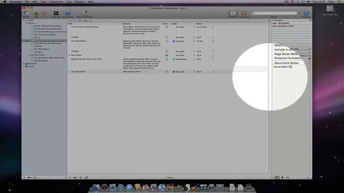This screenshot has width=344, height=193.
Task: Collapse the Synopsis section in inspector
Action: (x=273, y=20)
